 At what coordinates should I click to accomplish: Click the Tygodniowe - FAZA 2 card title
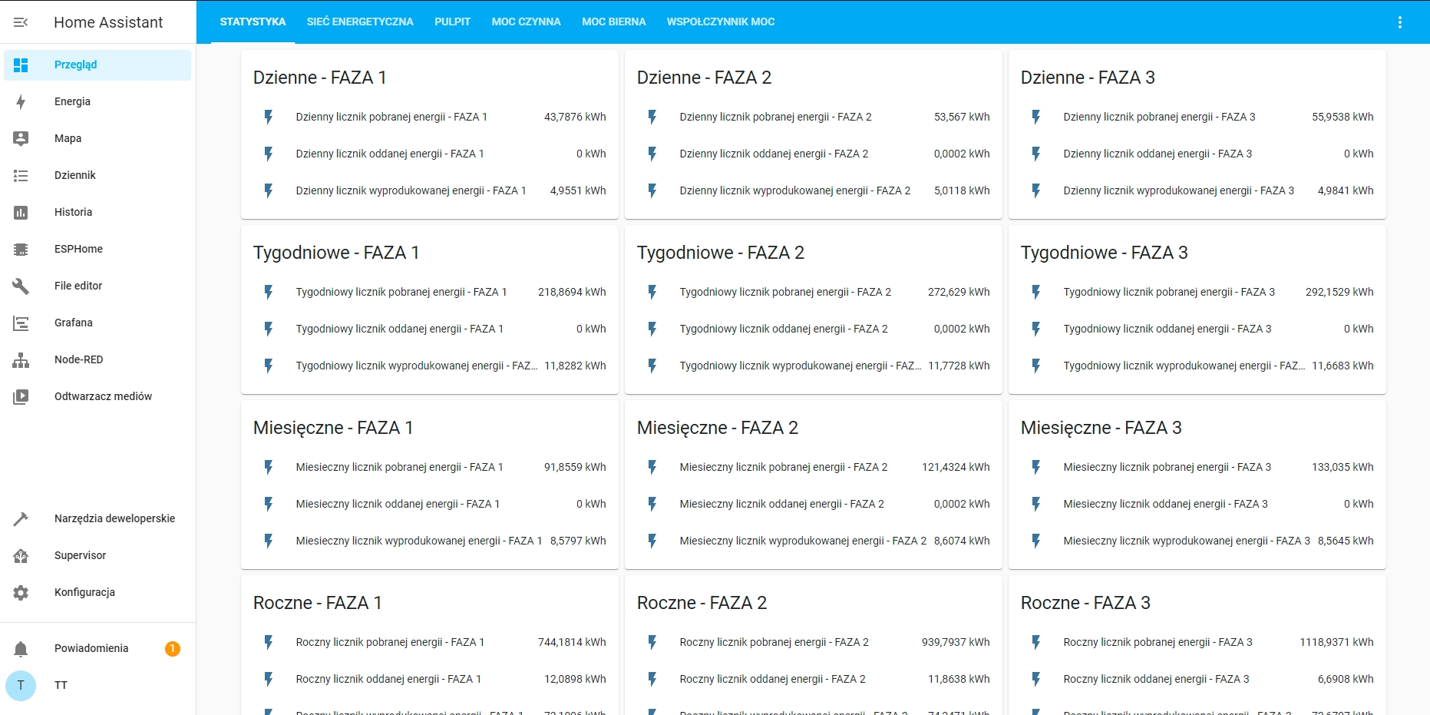[x=721, y=253]
